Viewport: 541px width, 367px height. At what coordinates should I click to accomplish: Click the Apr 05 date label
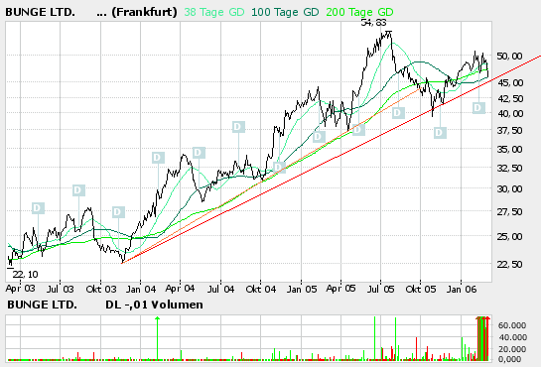[x=340, y=289]
